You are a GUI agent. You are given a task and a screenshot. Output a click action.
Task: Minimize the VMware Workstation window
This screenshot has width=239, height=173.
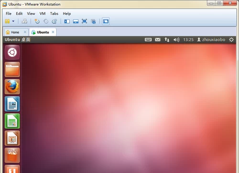tap(211, 3)
